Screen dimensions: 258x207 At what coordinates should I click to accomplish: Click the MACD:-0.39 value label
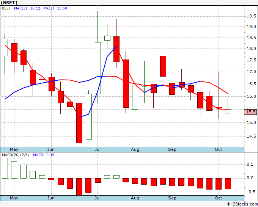[x=43, y=155]
